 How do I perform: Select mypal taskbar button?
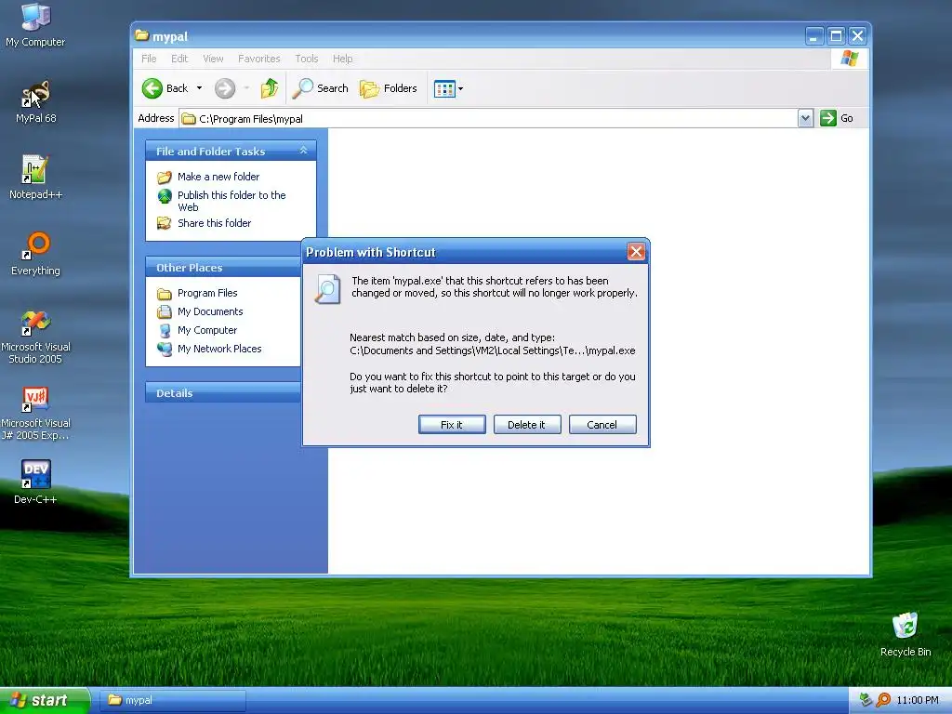(x=172, y=701)
